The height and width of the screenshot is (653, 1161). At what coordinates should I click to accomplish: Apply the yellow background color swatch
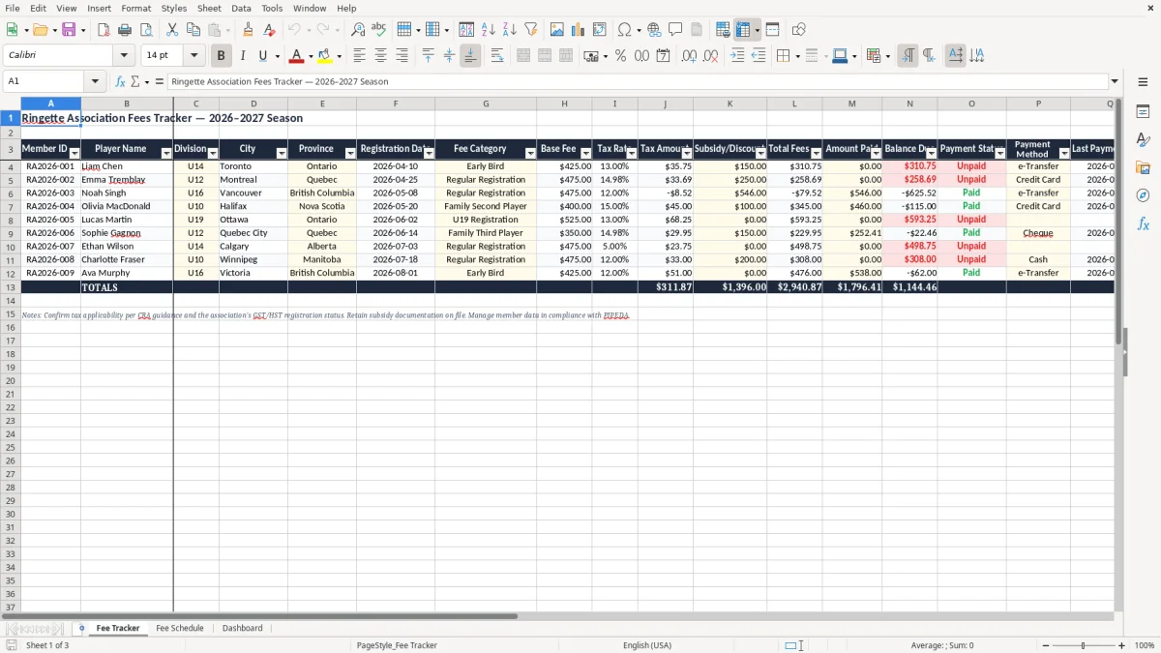(324, 56)
